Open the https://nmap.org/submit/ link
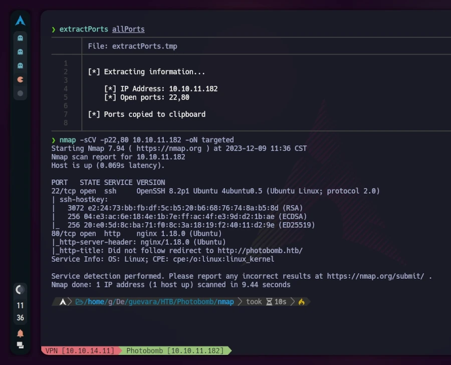451x365 pixels. [375, 276]
